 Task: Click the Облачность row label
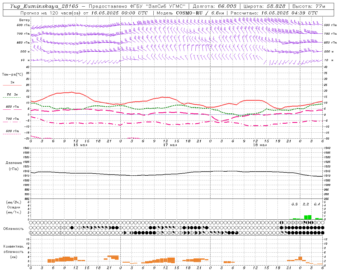coord(13,229)
